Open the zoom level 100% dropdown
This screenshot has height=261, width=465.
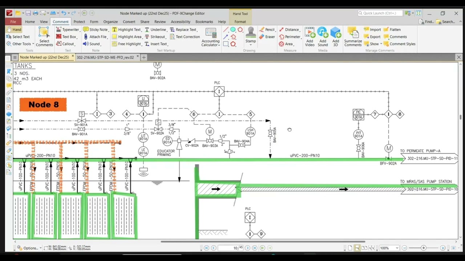(x=397, y=248)
